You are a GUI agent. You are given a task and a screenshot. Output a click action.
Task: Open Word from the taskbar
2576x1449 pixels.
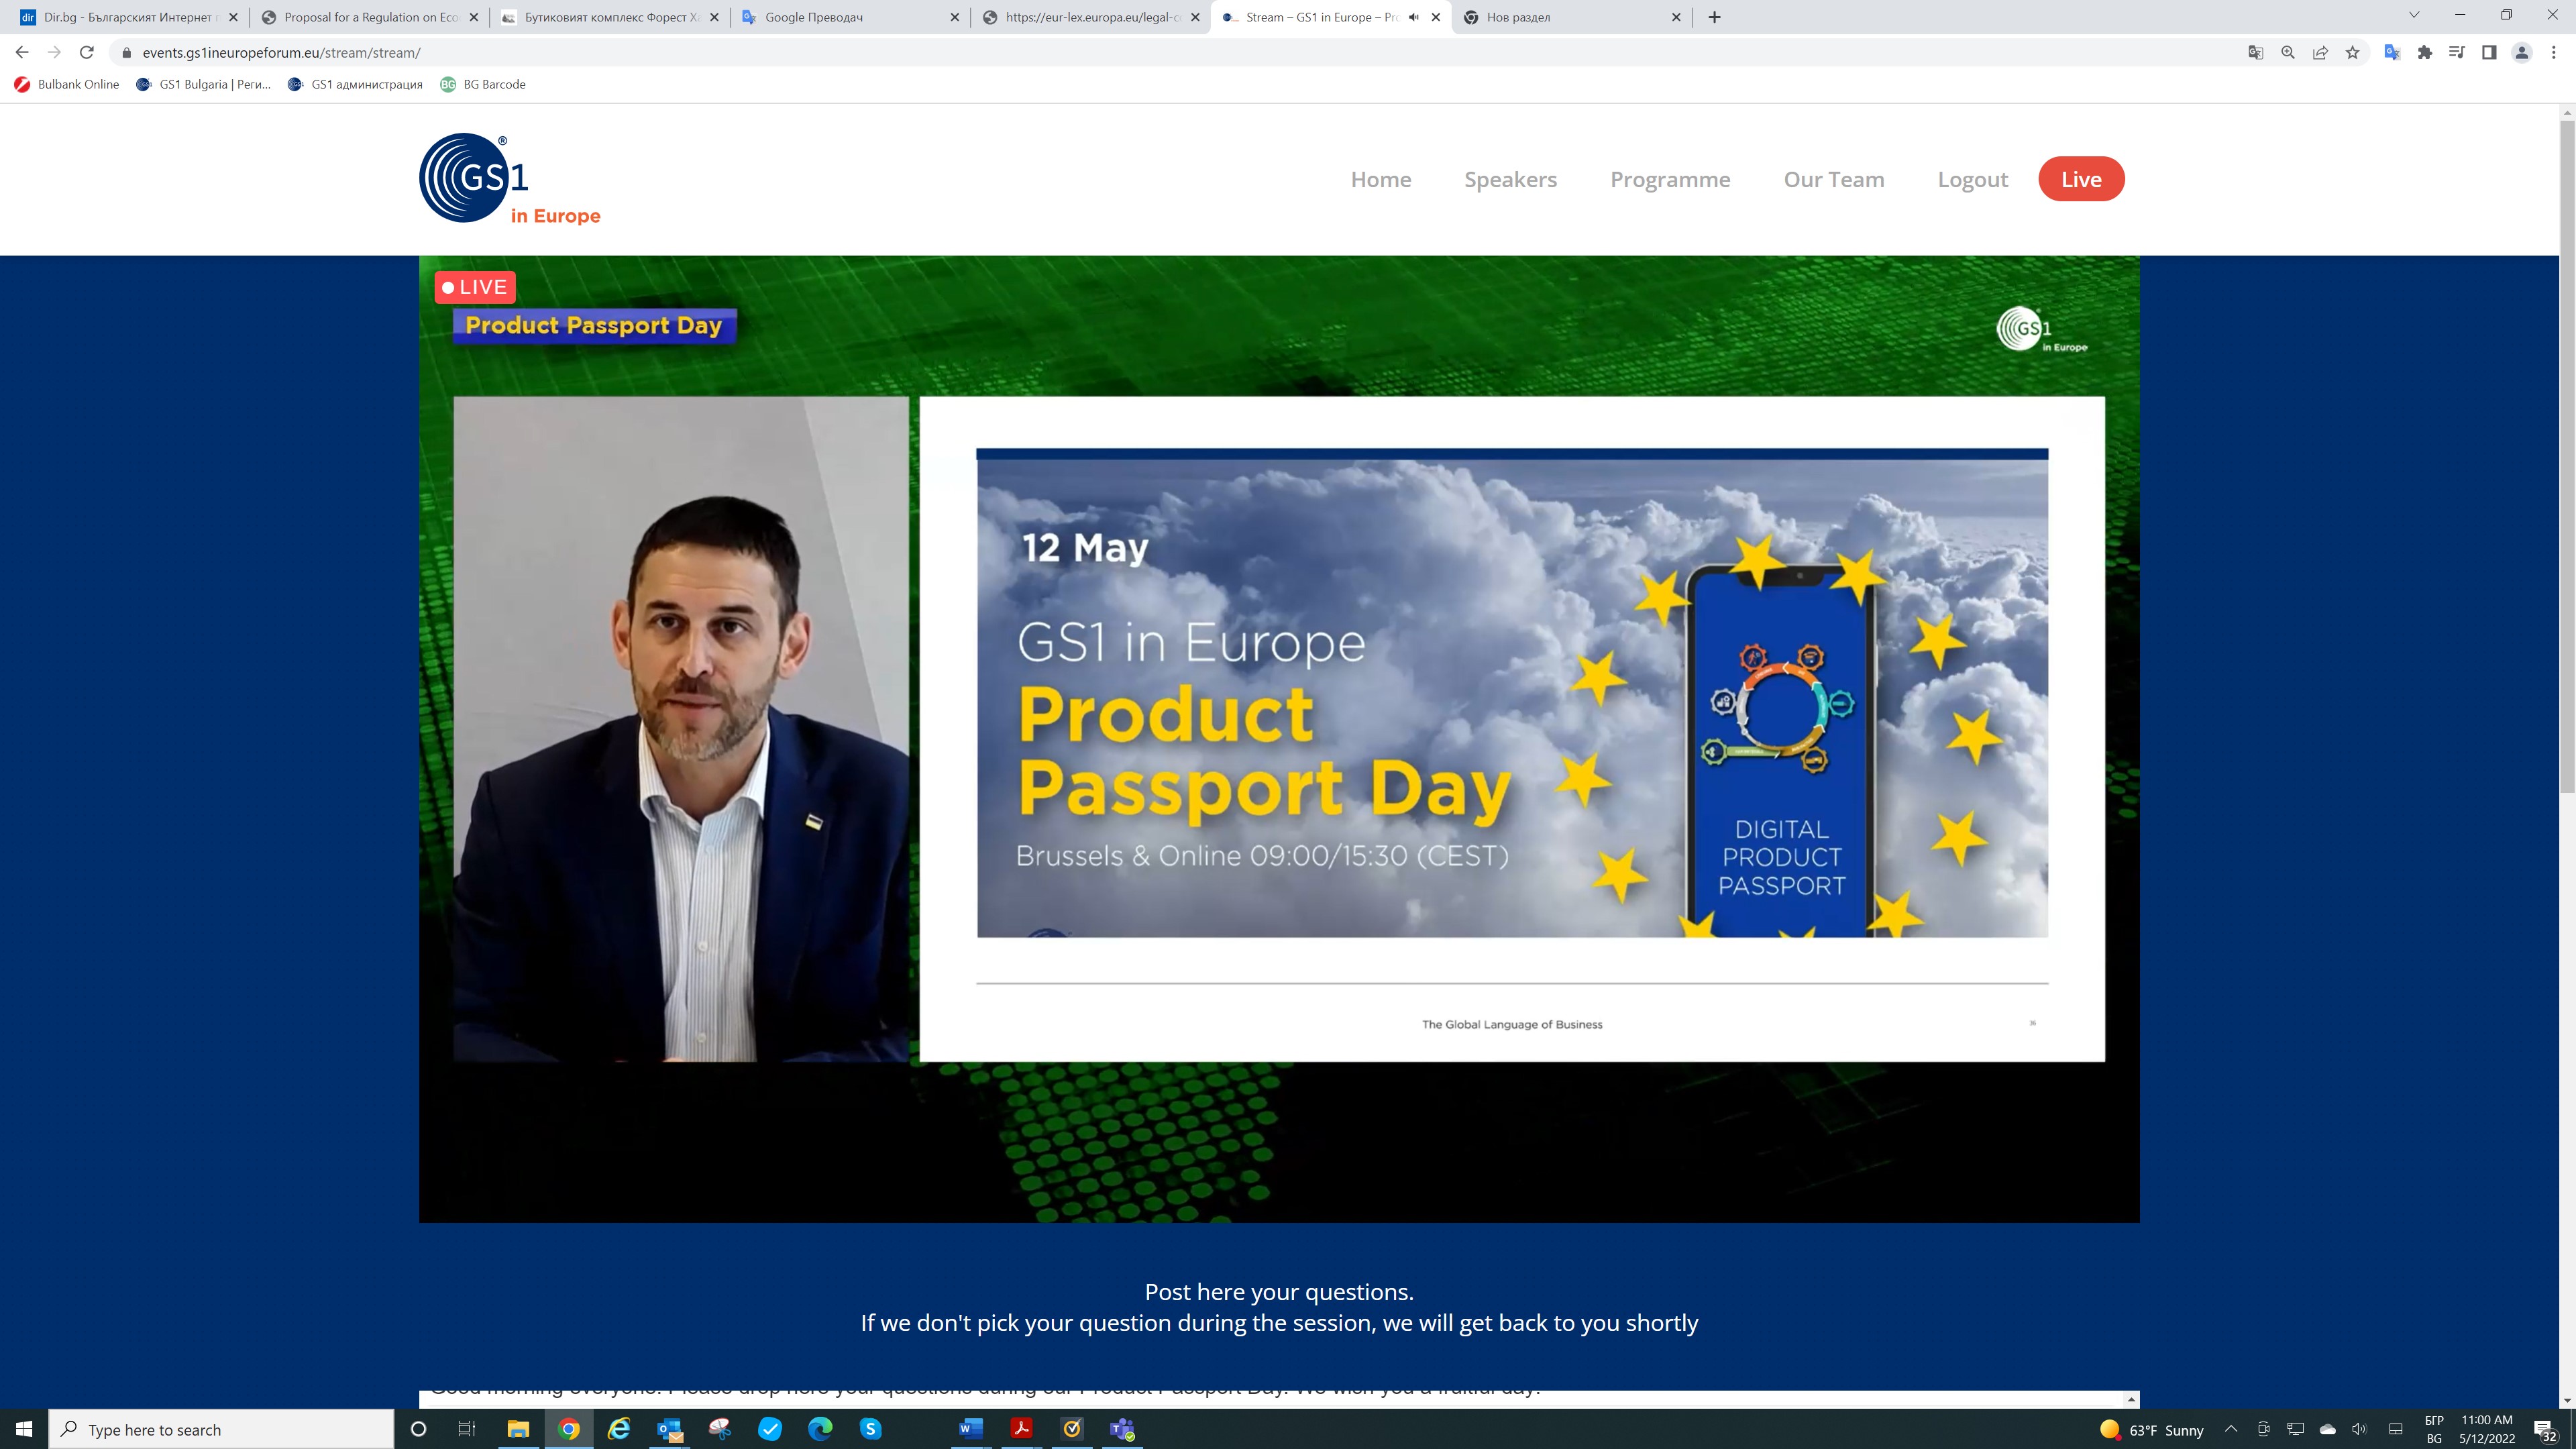tap(971, 1429)
